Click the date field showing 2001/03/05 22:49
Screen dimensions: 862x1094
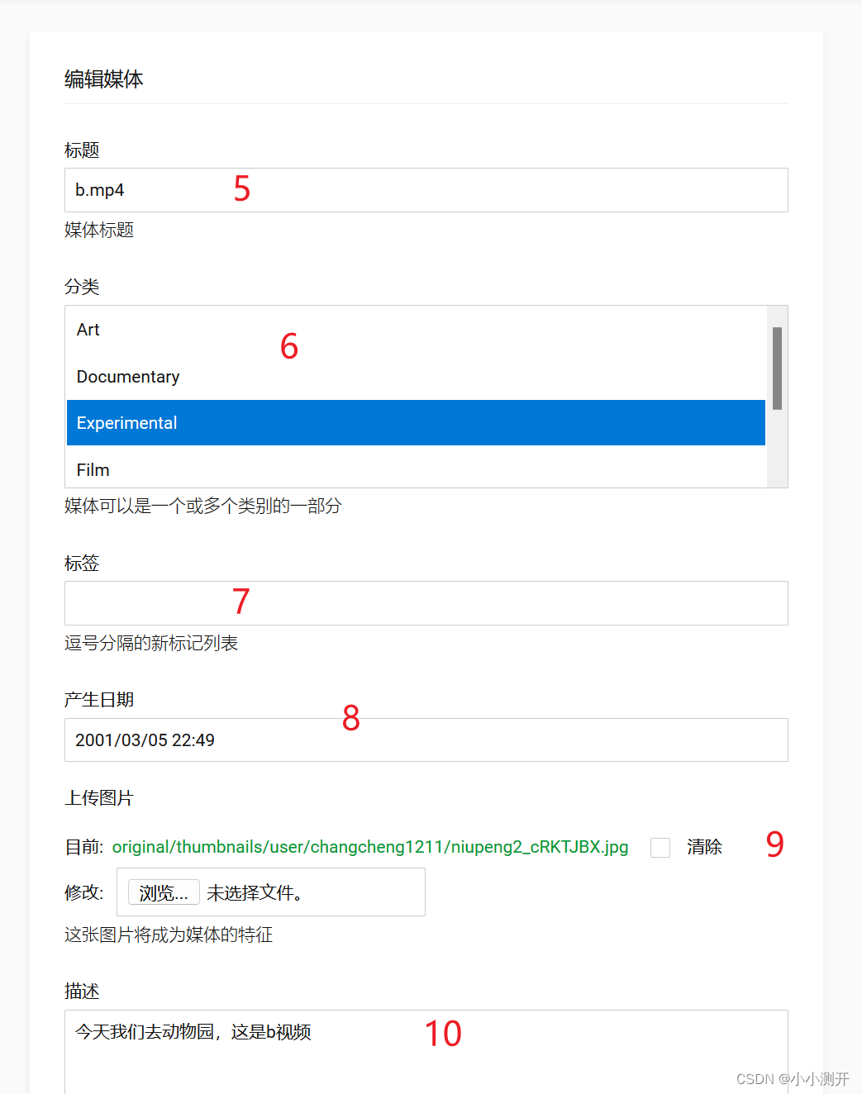pos(426,740)
